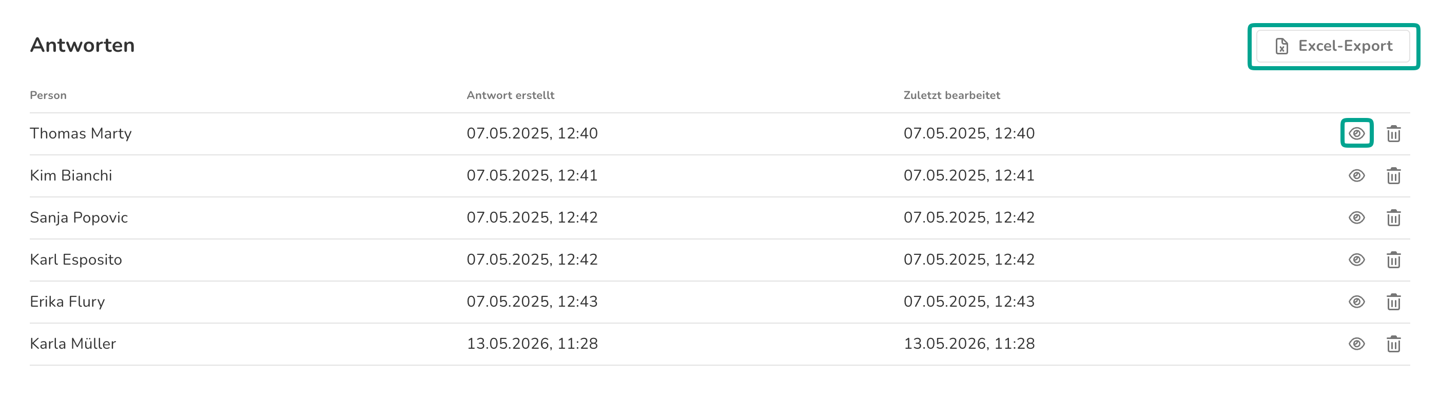Screen dimensions: 1439x399
Task: Show Sanja Popovic's answer with eye icon
Action: click(1356, 217)
